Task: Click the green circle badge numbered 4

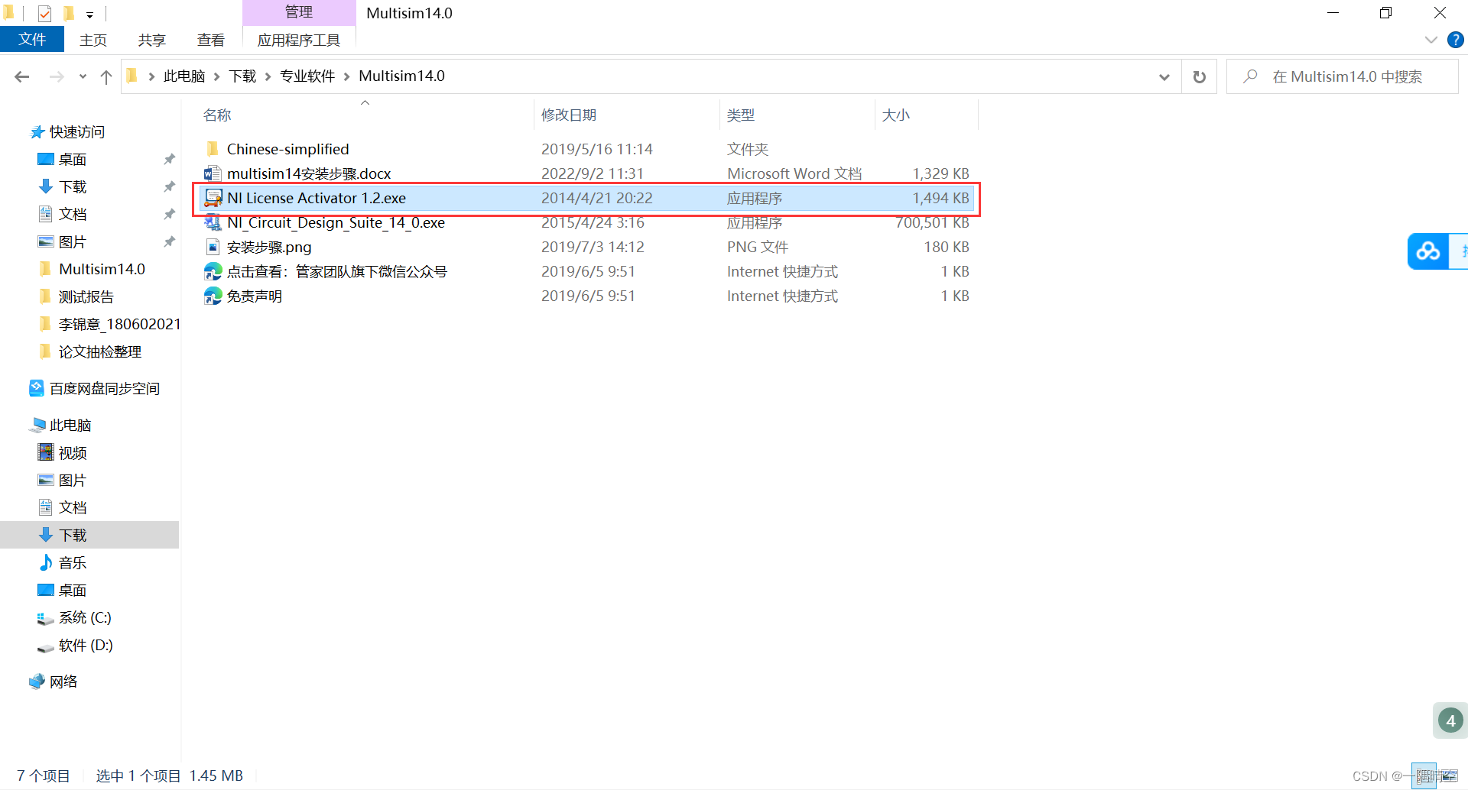Action: (x=1450, y=720)
